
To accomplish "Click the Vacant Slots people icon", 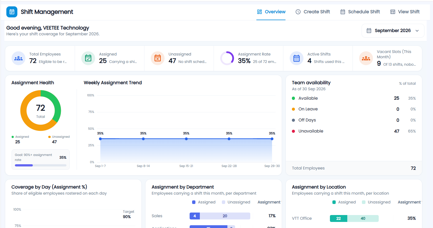I will tap(366, 58).
